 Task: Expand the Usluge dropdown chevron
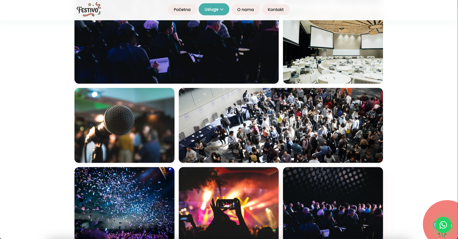pos(222,9)
